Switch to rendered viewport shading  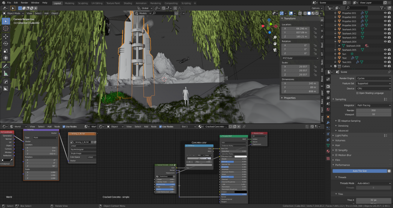pyautogui.click(x=317, y=13)
